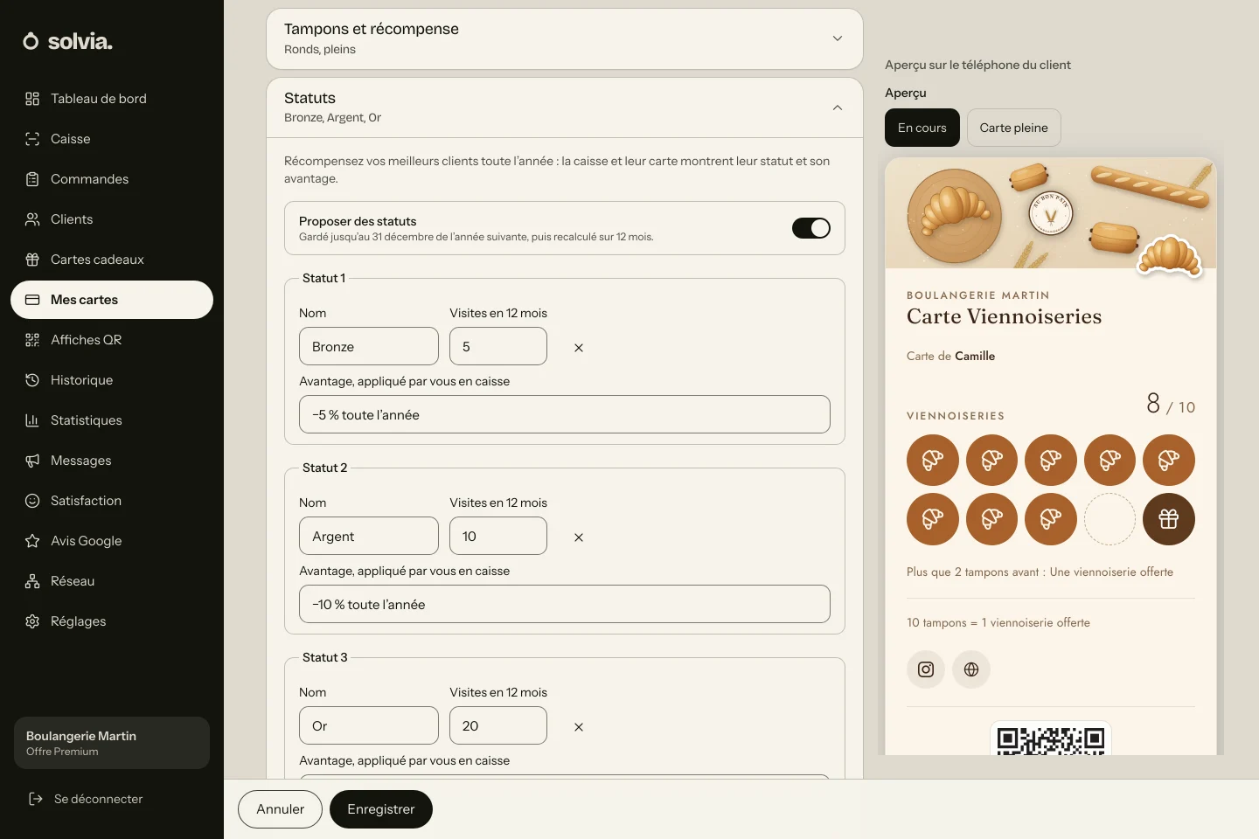
Task: Switch preview to Carte pleine
Action: pyautogui.click(x=1013, y=128)
